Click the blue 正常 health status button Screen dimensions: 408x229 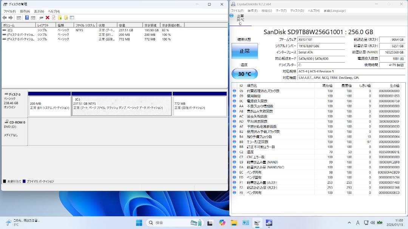tap(244, 51)
